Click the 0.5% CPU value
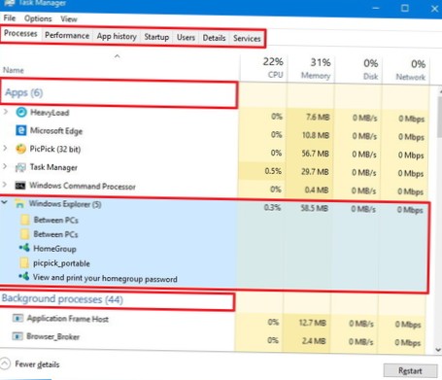This screenshot has width=442, height=380. [273, 171]
